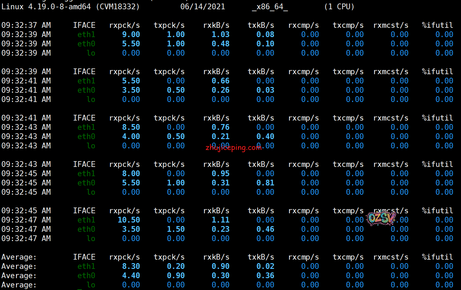Select the 0.81 txkB/s value for eth0
The height and width of the screenshot is (290, 461).
265,183
